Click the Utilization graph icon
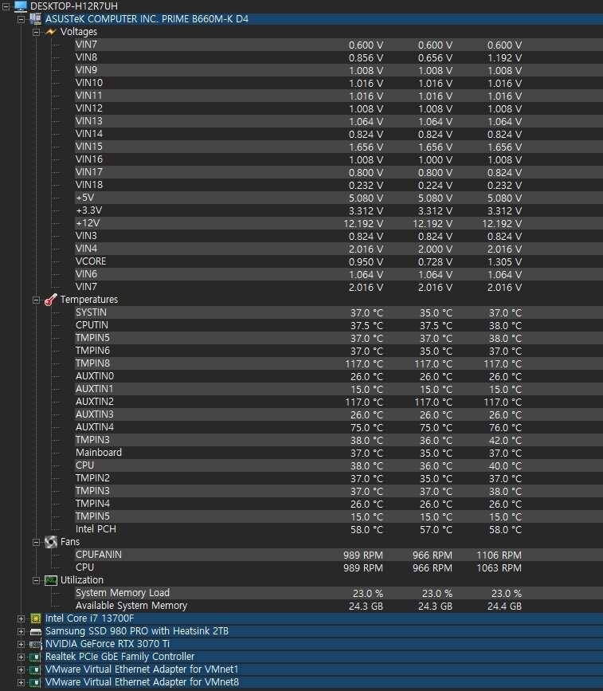This screenshot has height=691, width=603. (x=51, y=580)
